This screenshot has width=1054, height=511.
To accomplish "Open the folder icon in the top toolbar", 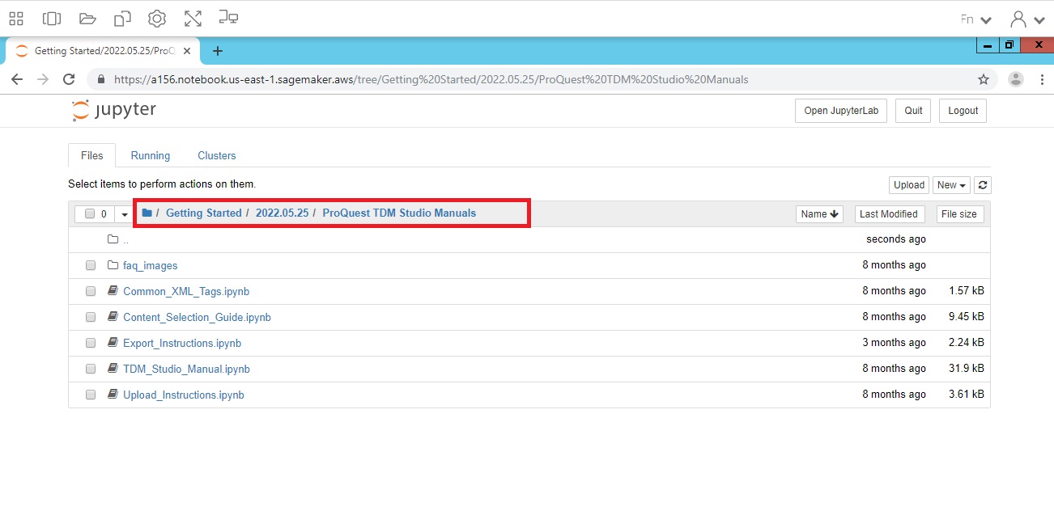I will tap(87, 19).
